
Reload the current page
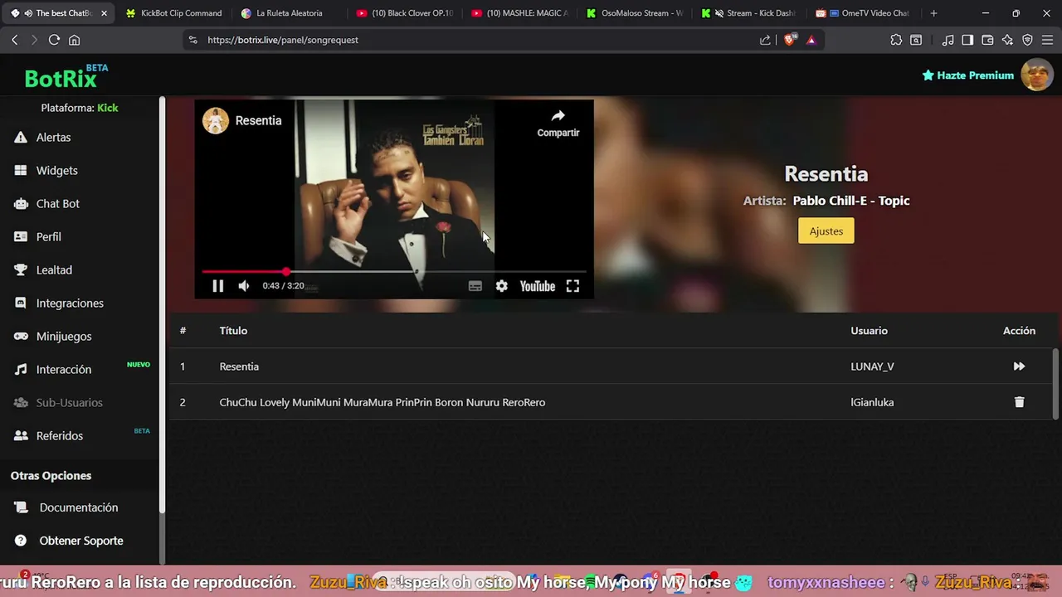point(54,40)
